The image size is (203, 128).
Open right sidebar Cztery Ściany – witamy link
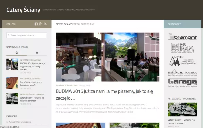(181, 122)
